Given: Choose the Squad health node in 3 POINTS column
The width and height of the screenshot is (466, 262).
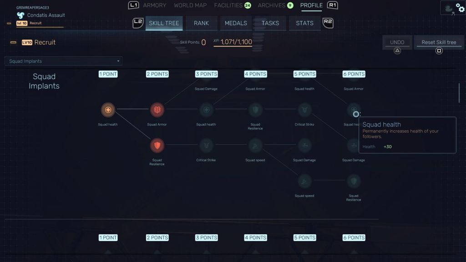Looking at the screenshot, I should [206, 110].
